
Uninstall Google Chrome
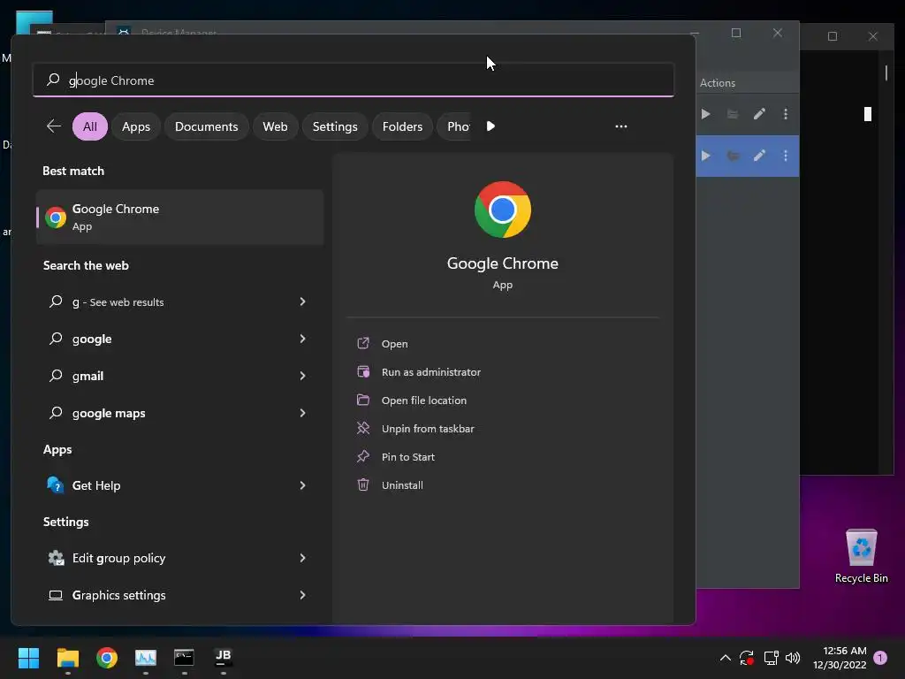[x=402, y=485]
